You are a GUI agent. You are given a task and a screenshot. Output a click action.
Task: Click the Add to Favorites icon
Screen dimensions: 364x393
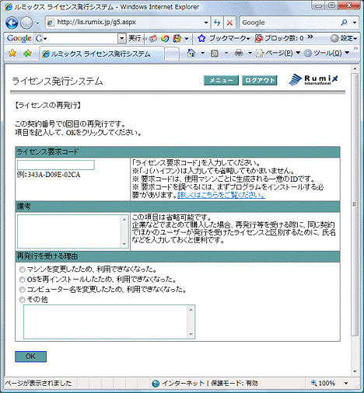tap(27, 53)
